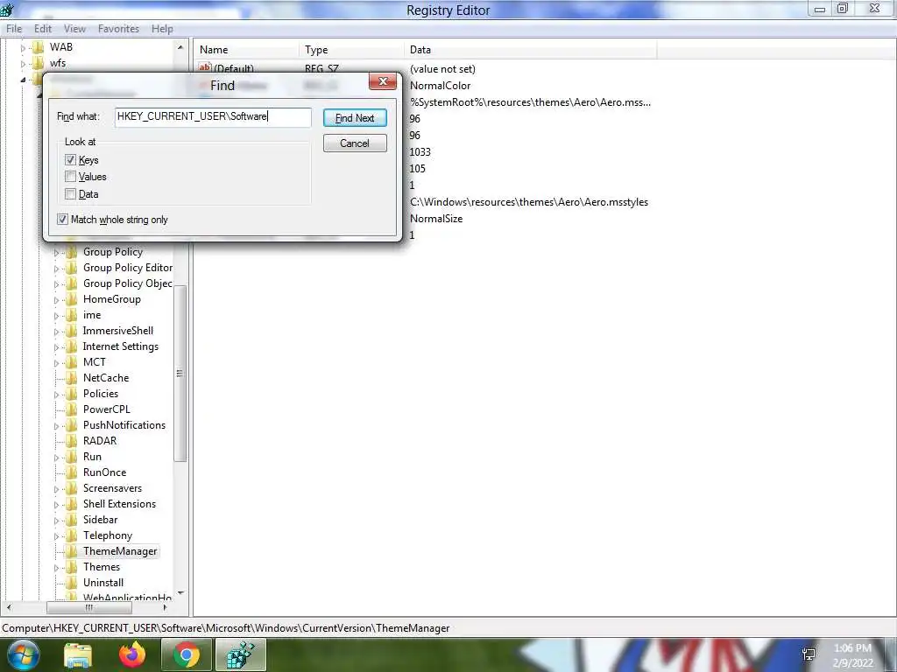Select the wfs folder icon
Viewport: 897px width, 672px height.
pos(39,63)
